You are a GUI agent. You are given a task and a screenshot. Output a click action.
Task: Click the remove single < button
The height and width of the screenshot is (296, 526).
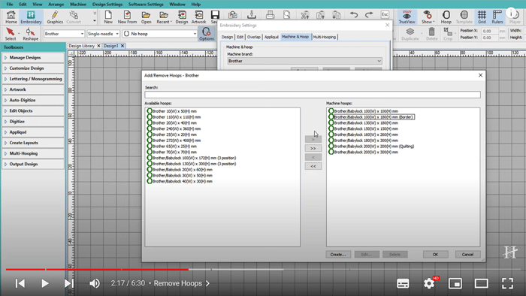(313, 157)
